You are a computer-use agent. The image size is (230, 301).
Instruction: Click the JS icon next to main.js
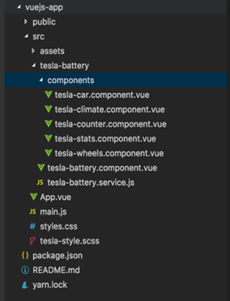click(33, 212)
